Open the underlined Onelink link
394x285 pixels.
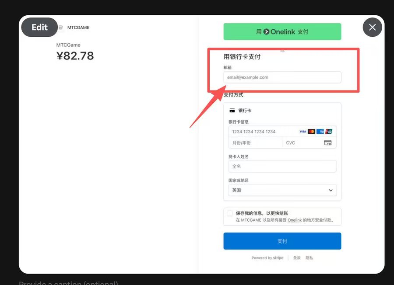[x=295, y=220]
